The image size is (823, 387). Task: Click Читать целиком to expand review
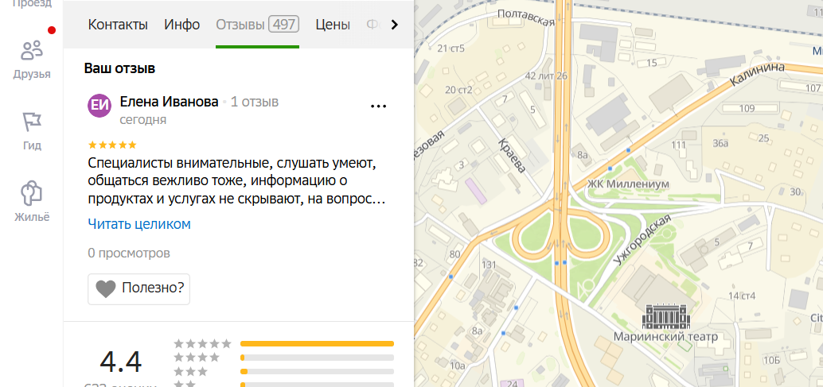139,224
